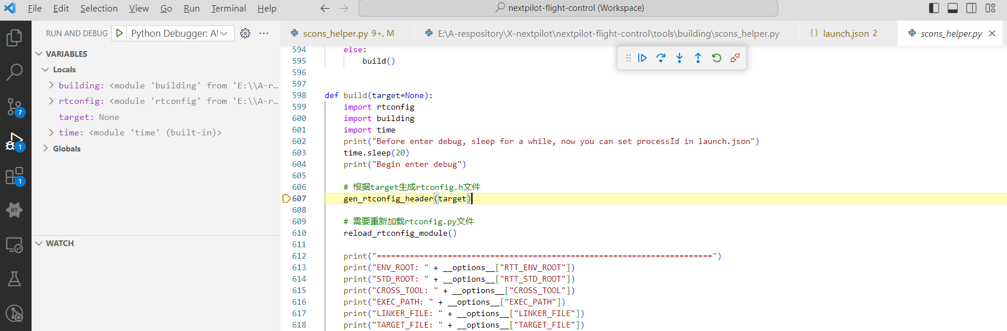Open the Search view in activity bar
The image size is (1007, 331).
click(x=14, y=72)
